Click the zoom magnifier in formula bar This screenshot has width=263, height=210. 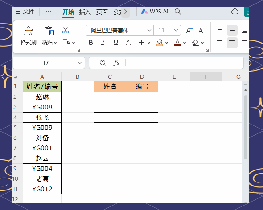[103, 63]
